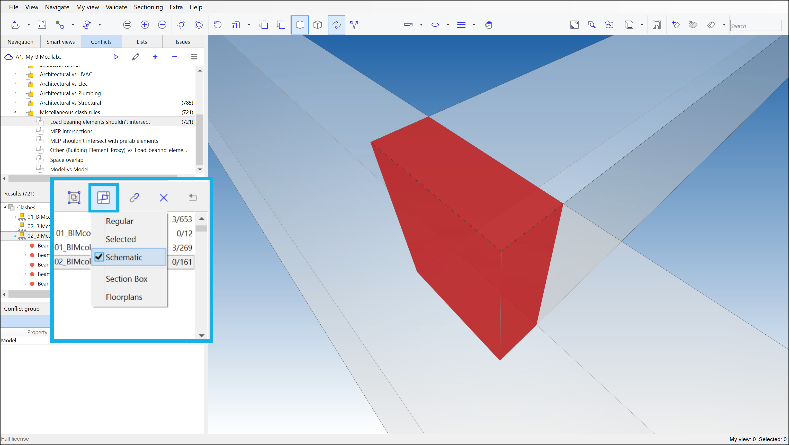This screenshot has width=789, height=445.
Task: Open the dropdown beside the ruler icon
Action: click(x=421, y=25)
